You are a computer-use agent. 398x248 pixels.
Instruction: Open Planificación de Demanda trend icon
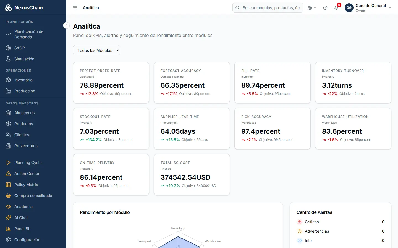pyautogui.click(x=8, y=34)
